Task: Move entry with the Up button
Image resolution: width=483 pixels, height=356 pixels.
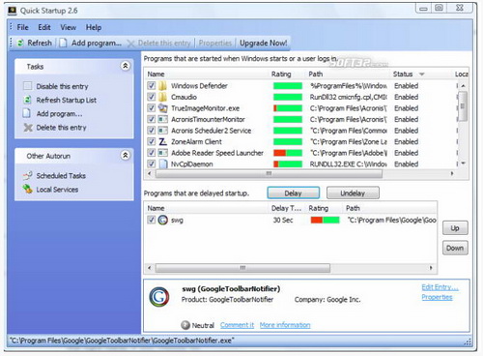Action: tap(455, 228)
